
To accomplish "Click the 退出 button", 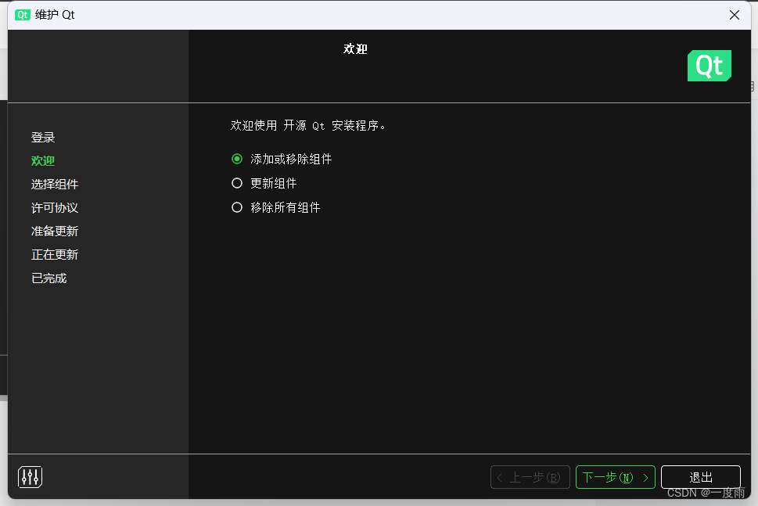I will (x=700, y=478).
